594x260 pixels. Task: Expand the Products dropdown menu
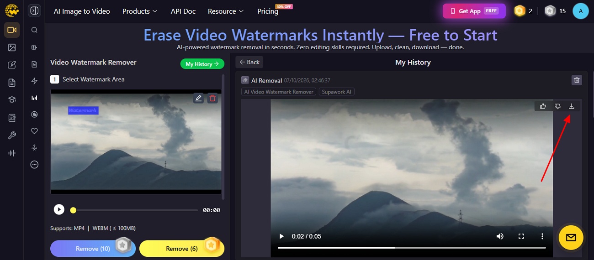pos(140,11)
